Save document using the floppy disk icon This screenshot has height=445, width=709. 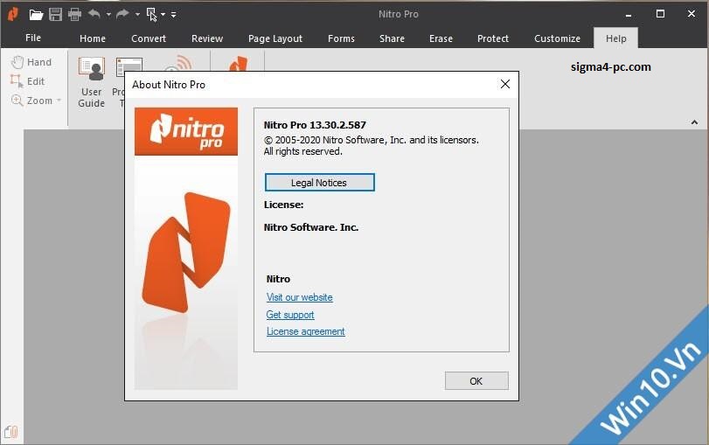click(56, 15)
